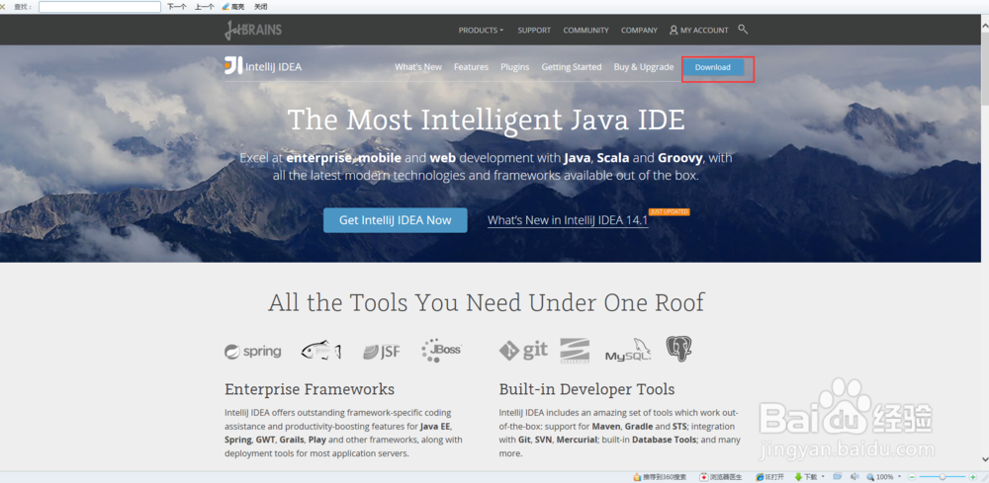Click close (关闭) text in find bar
This screenshot has height=483, width=989.
click(x=260, y=7)
